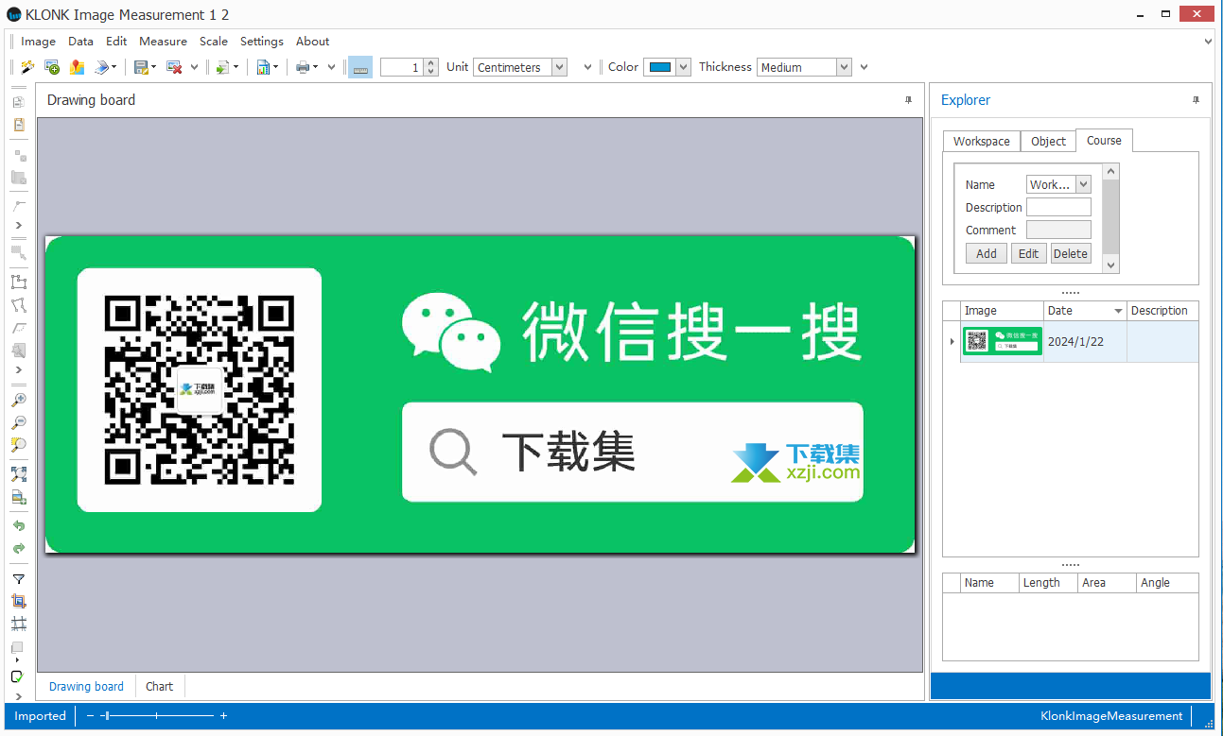Viewport: 1223px width, 736px height.
Task: Click the redo green arrow
Action: (x=18, y=548)
